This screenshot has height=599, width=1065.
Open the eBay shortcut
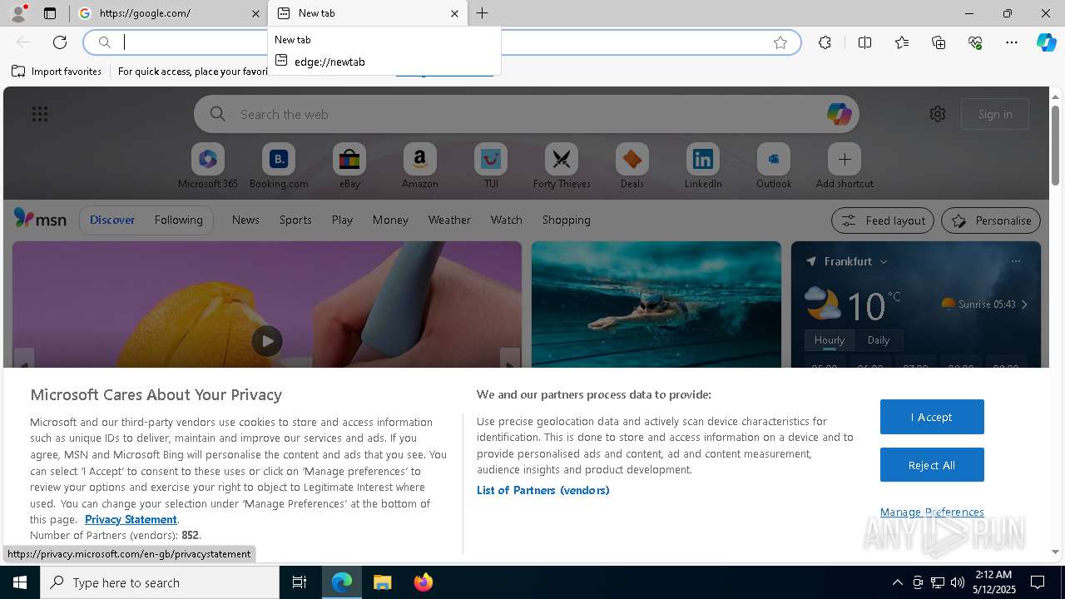349,166
